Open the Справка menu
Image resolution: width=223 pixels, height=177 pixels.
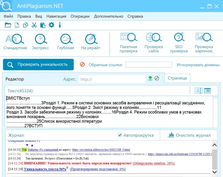pyautogui.click(x=135, y=16)
